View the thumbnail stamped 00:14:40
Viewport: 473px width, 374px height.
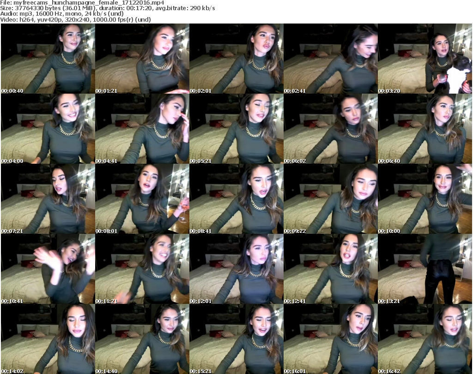click(x=142, y=339)
